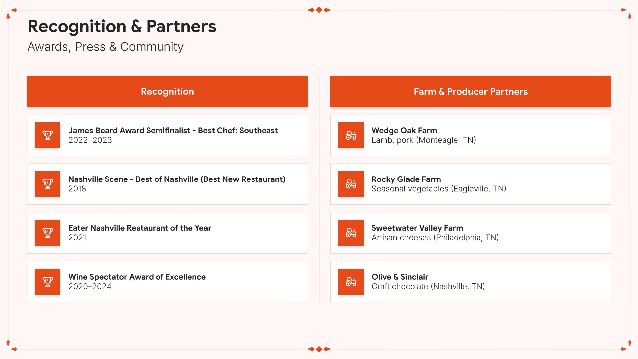This screenshot has width=638, height=359.
Task: Click the Lamb, pork (Monteagle, TN) description
Action: [424, 140]
